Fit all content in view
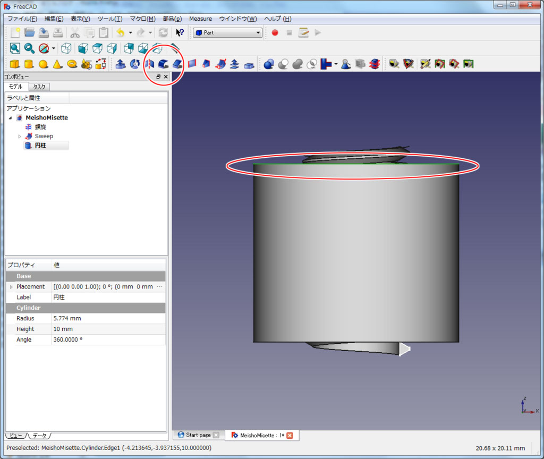The image size is (544, 459). tap(15, 48)
